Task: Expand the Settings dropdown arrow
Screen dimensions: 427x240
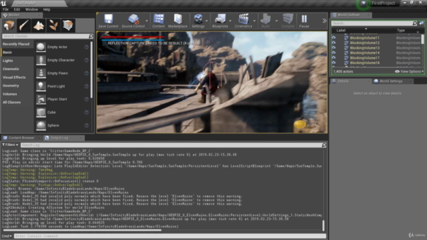Action: pos(207,21)
